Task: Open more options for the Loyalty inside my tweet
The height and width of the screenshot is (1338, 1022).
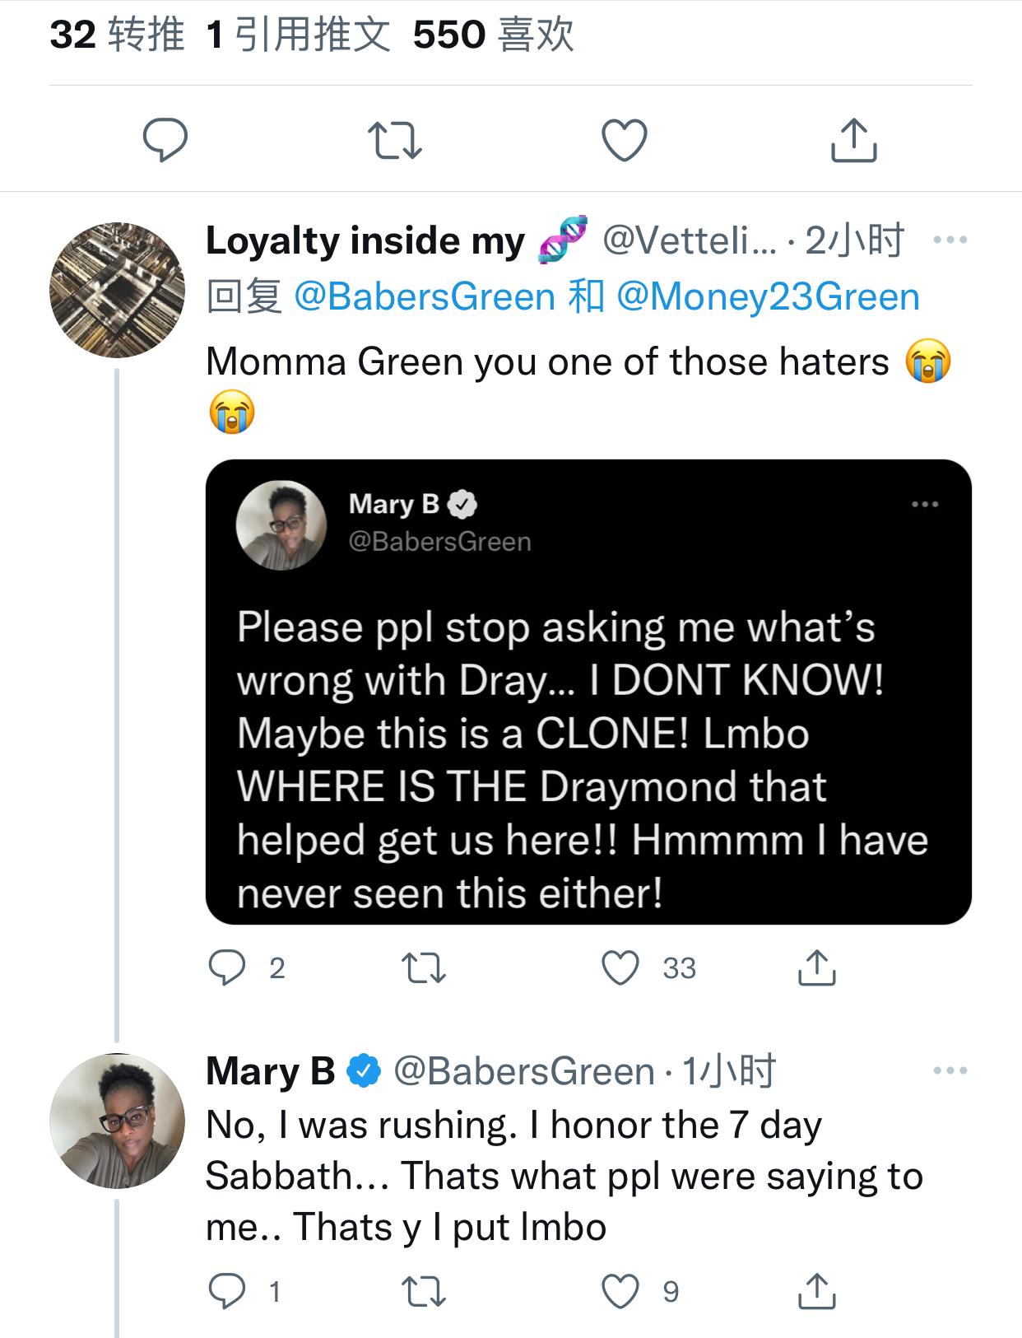Action: [950, 240]
